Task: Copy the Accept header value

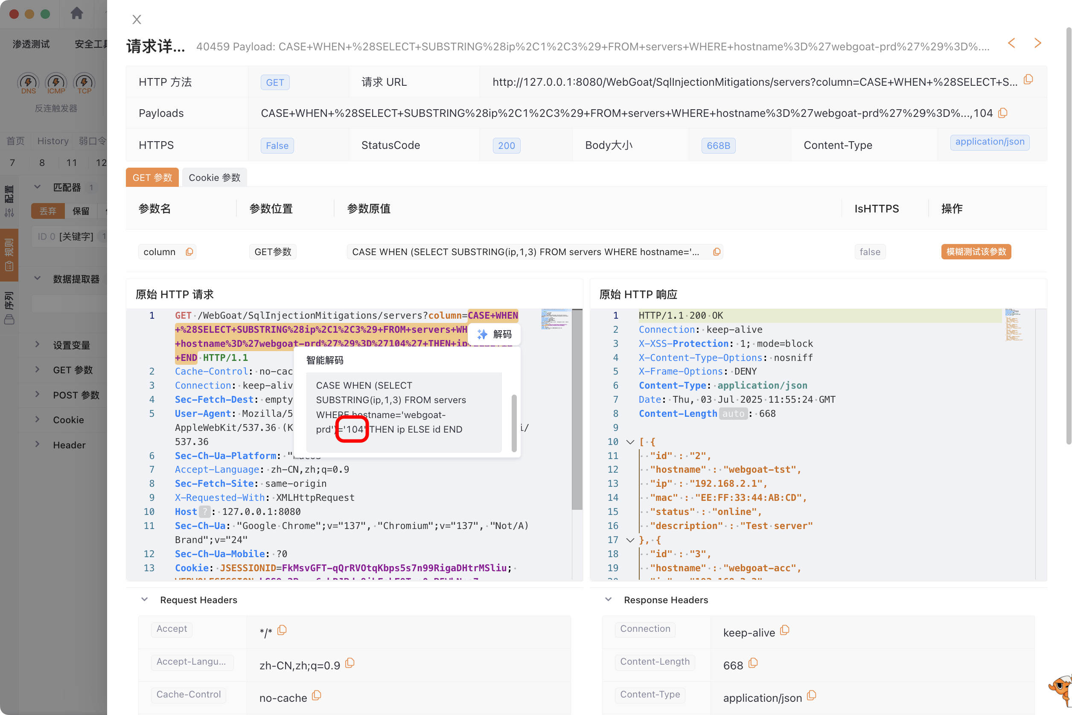Action: pyautogui.click(x=282, y=630)
